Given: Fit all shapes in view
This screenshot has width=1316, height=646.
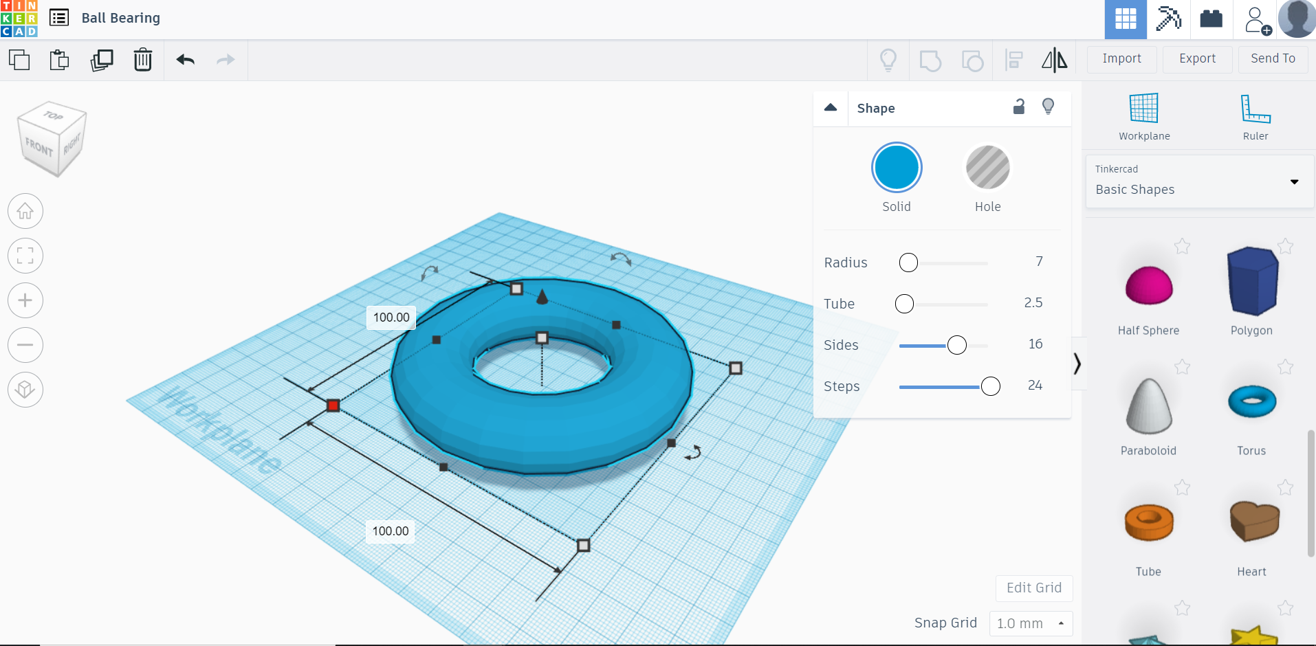Looking at the screenshot, I should tap(25, 256).
